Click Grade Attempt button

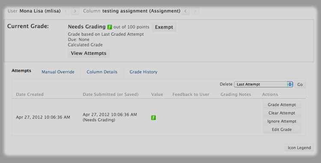[x=282, y=105]
